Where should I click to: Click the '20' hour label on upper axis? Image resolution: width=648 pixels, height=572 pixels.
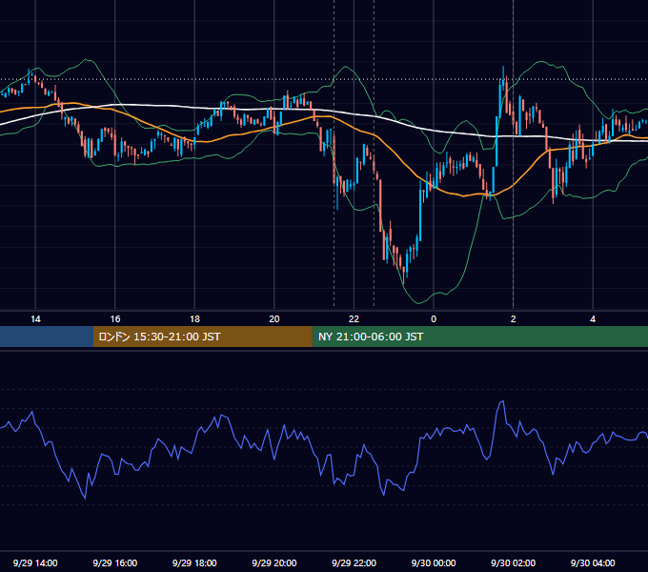click(x=274, y=319)
